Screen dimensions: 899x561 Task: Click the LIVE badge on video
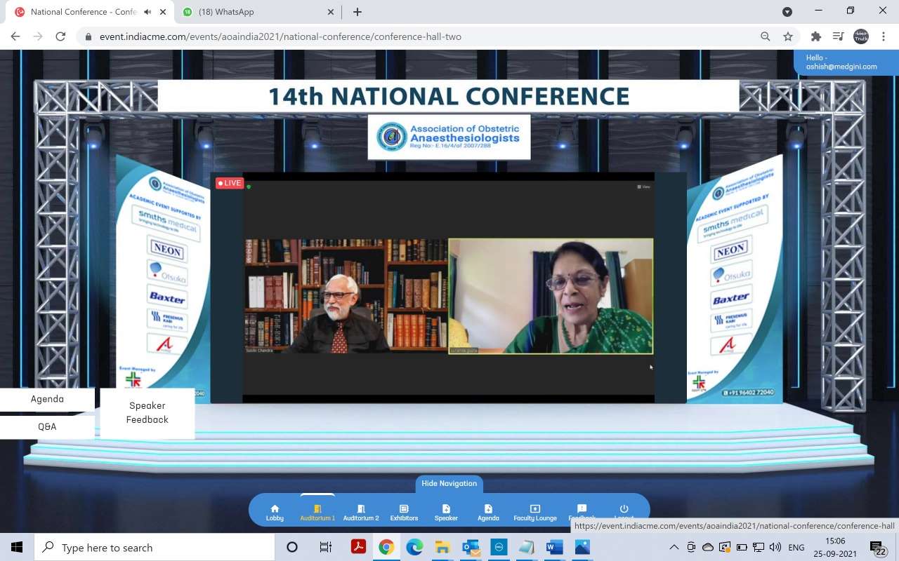230,183
